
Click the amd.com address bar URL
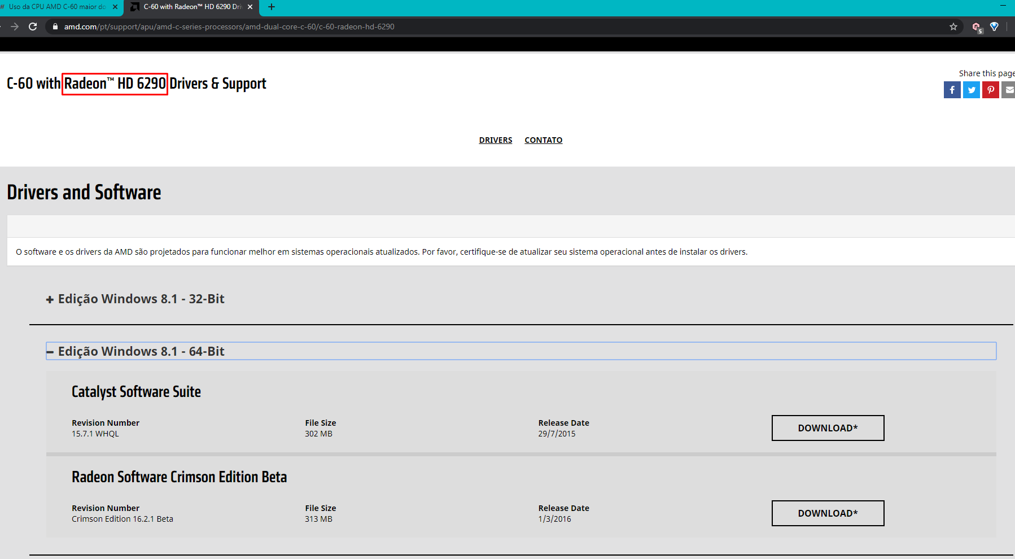pos(229,27)
